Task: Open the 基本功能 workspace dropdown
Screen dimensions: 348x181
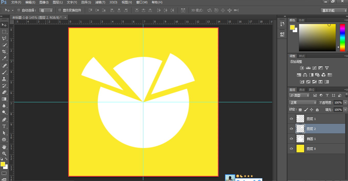Action: pyautogui.click(x=334, y=10)
